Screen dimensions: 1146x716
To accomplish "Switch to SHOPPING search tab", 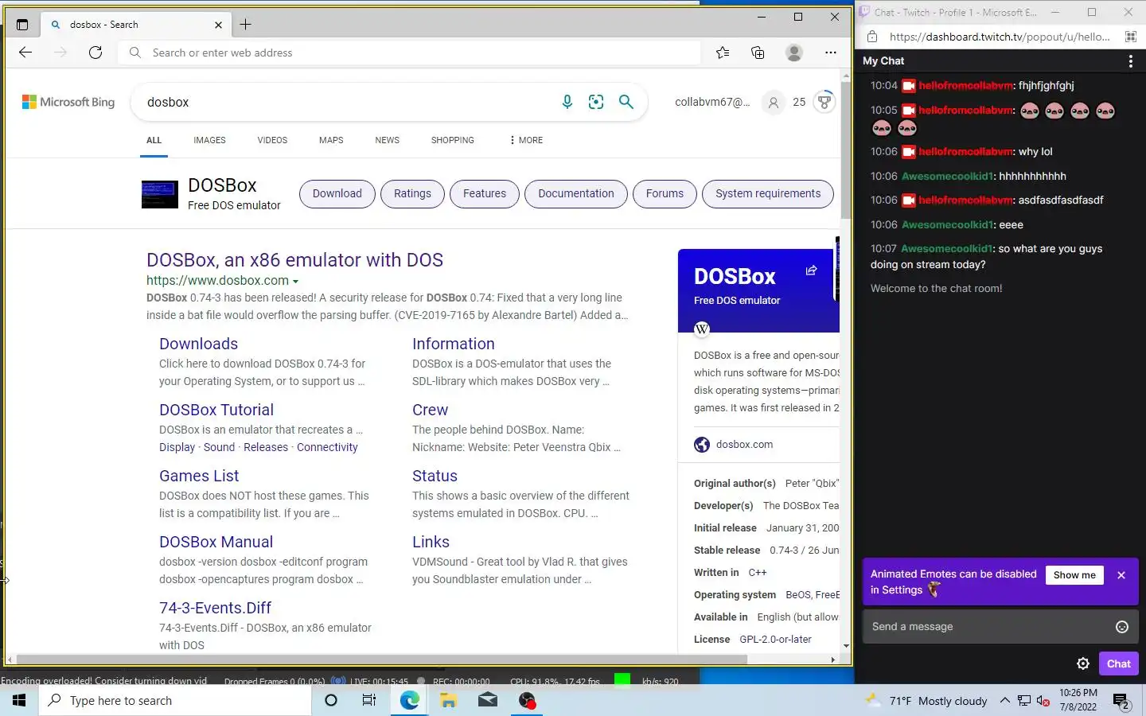I will coord(452,140).
